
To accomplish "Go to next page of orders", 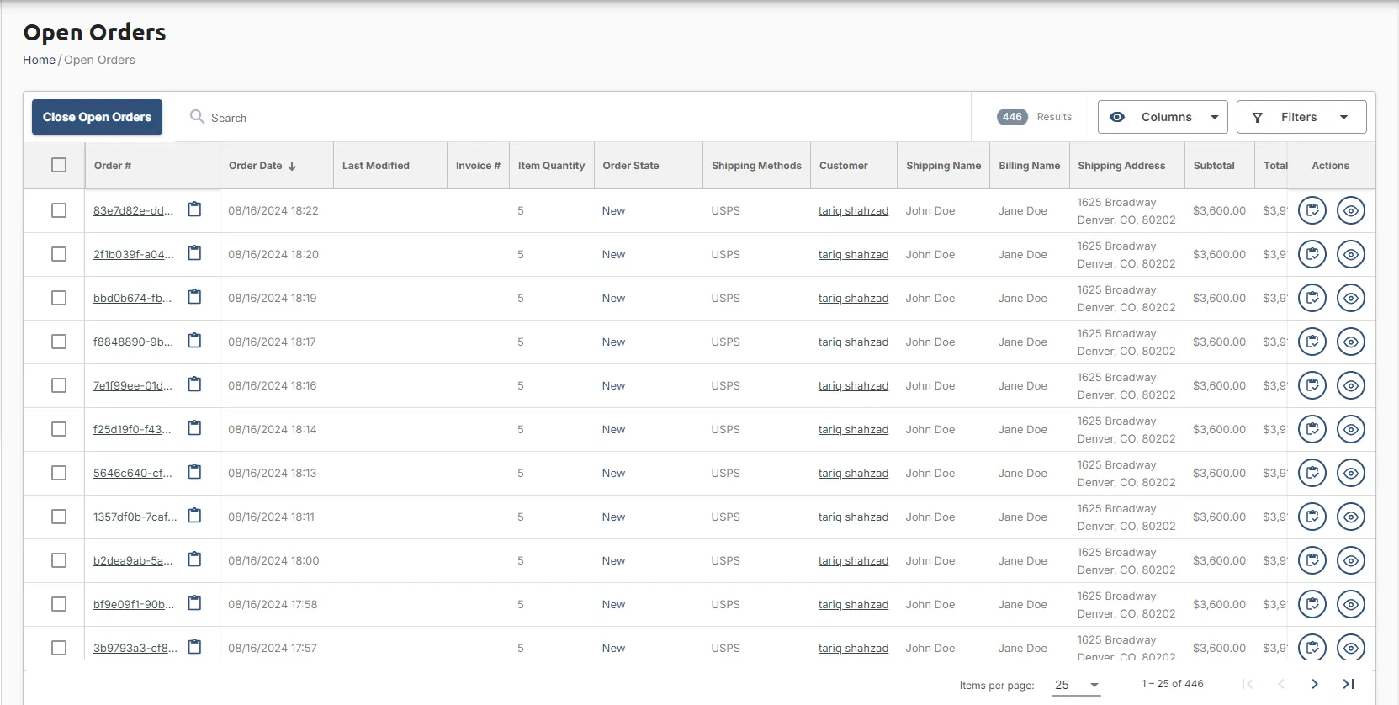I will (1315, 684).
